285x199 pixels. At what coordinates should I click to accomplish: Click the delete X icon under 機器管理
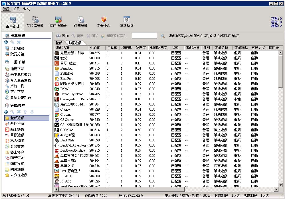(x=19, y=42)
